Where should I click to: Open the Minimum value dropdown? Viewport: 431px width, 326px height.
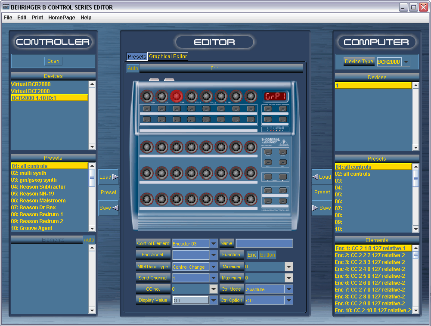288,267
